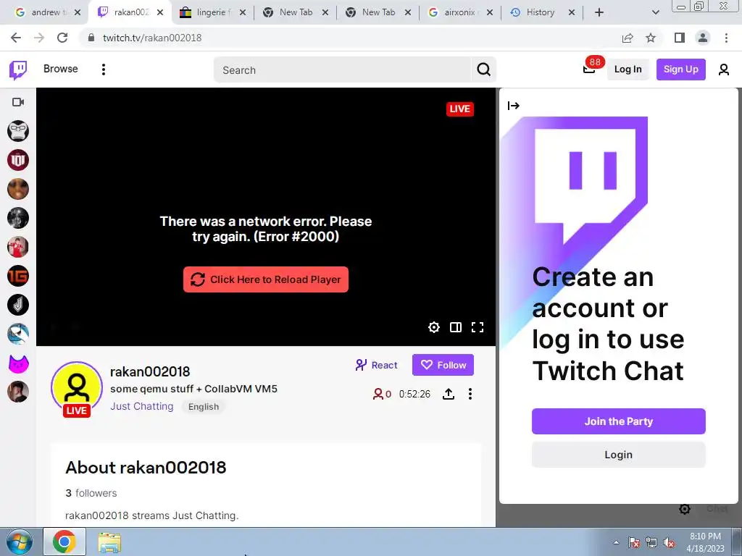Click the share upload icon
Image resolution: width=742 pixels, height=556 pixels.
(449, 394)
